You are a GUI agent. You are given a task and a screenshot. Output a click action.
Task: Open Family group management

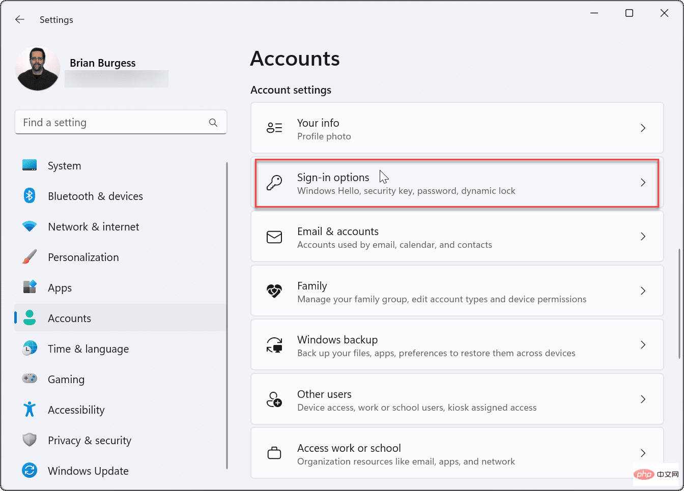click(x=457, y=291)
